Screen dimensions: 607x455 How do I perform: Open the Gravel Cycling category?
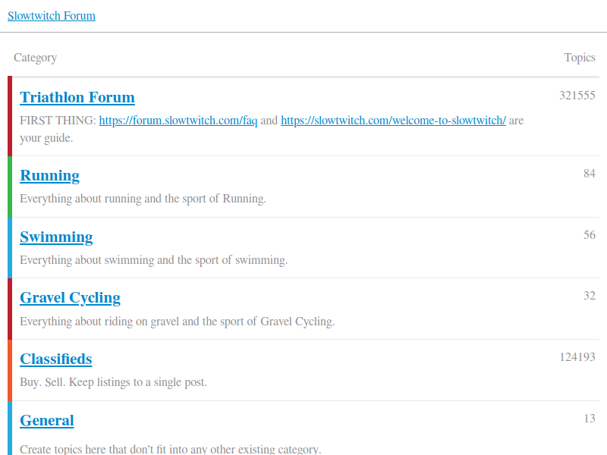point(70,298)
